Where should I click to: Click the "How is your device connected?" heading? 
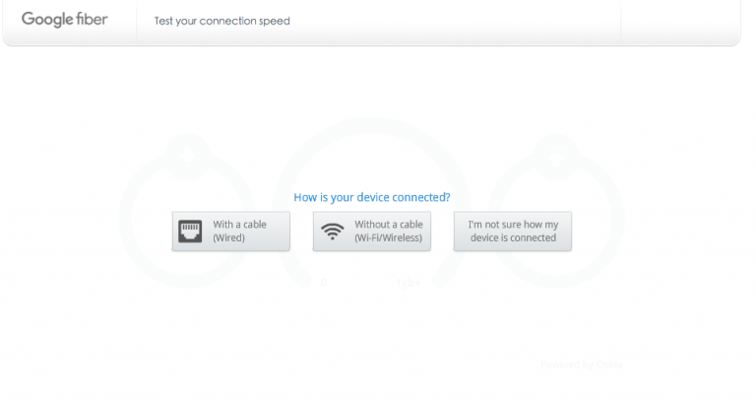(372, 197)
